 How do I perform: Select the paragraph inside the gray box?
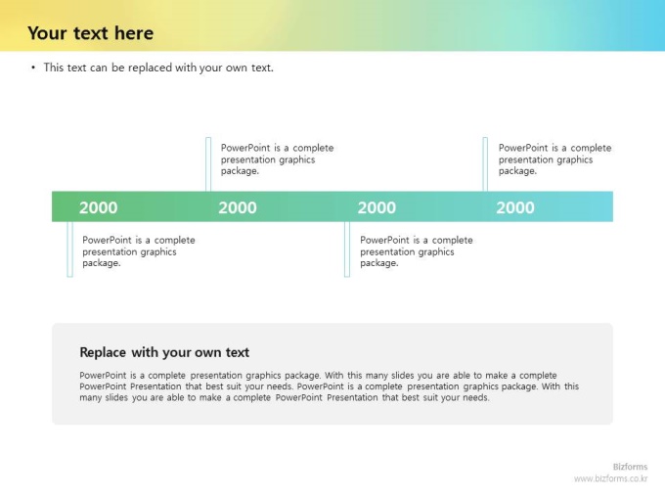pos(330,386)
